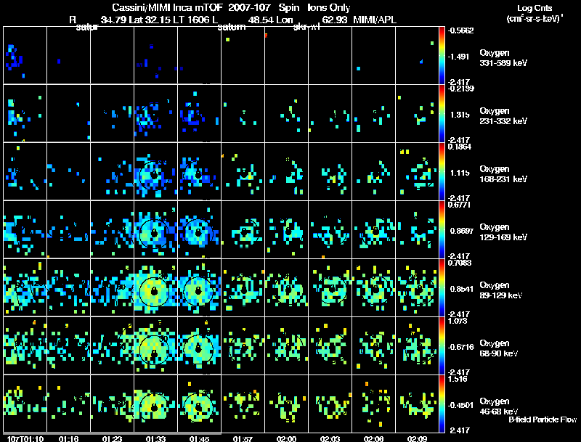Click the 'Oxygen 168-231 keV' row label
The image size is (581, 442).
click(503, 174)
